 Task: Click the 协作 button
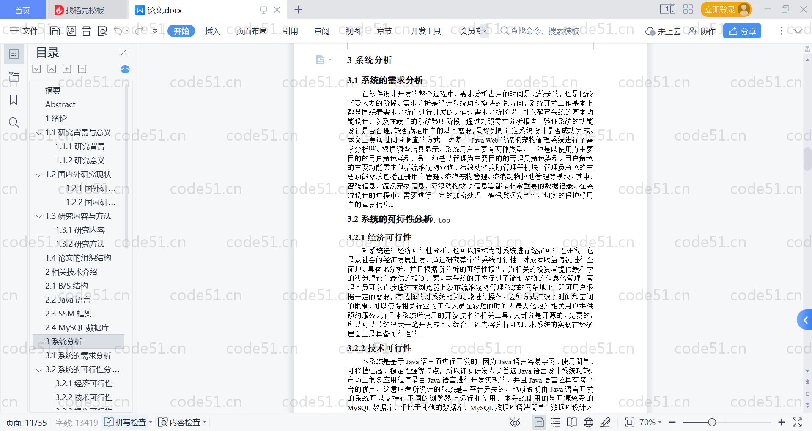[x=702, y=31]
